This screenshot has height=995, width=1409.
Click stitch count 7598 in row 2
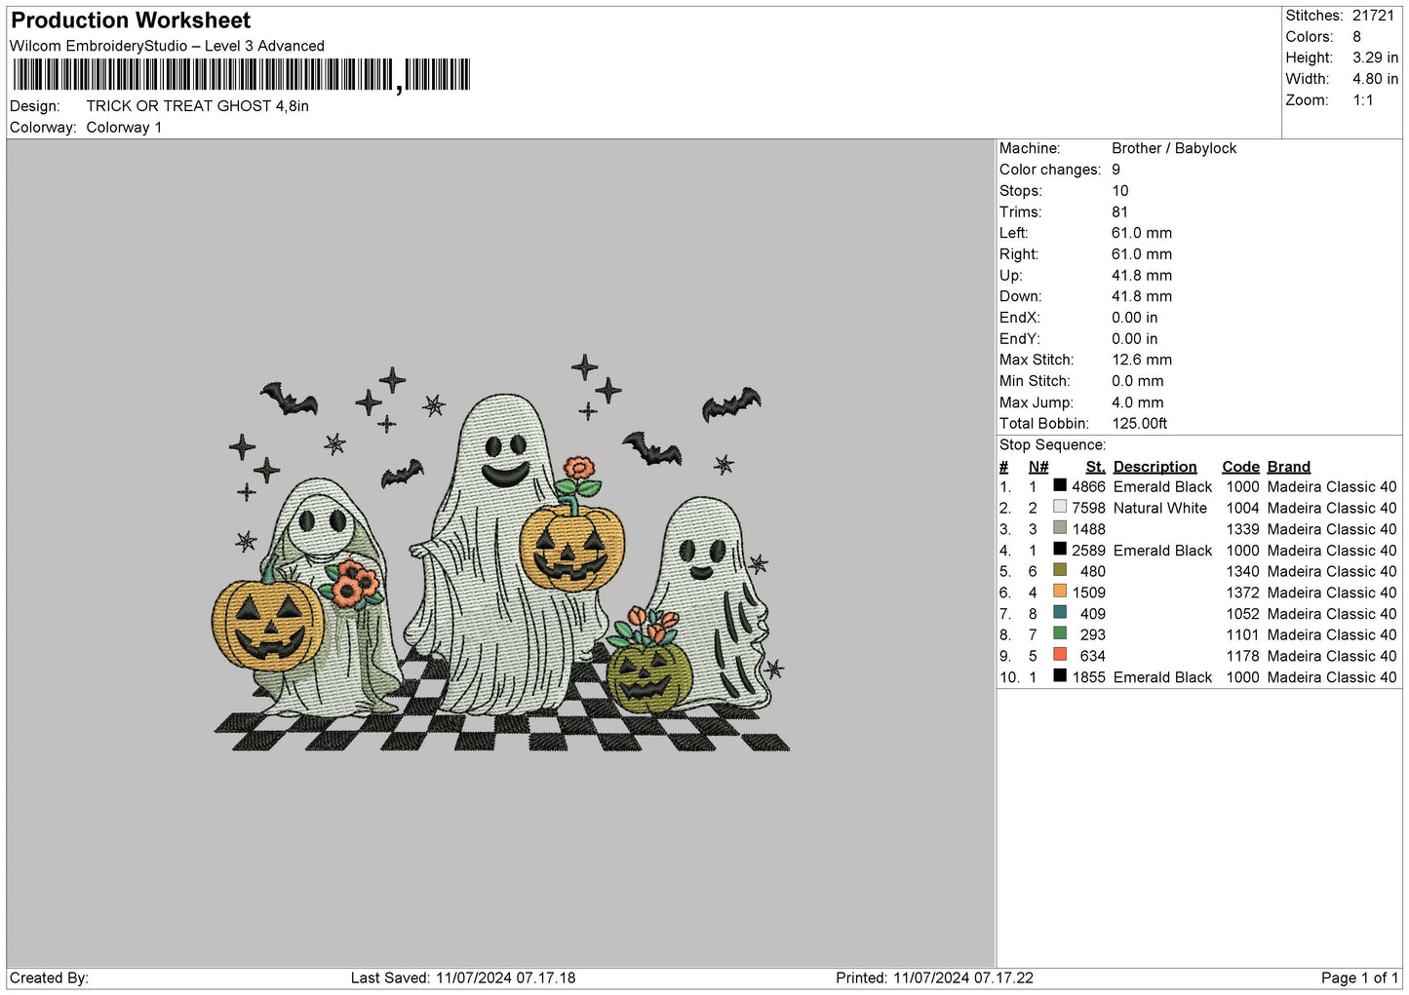click(x=1088, y=509)
